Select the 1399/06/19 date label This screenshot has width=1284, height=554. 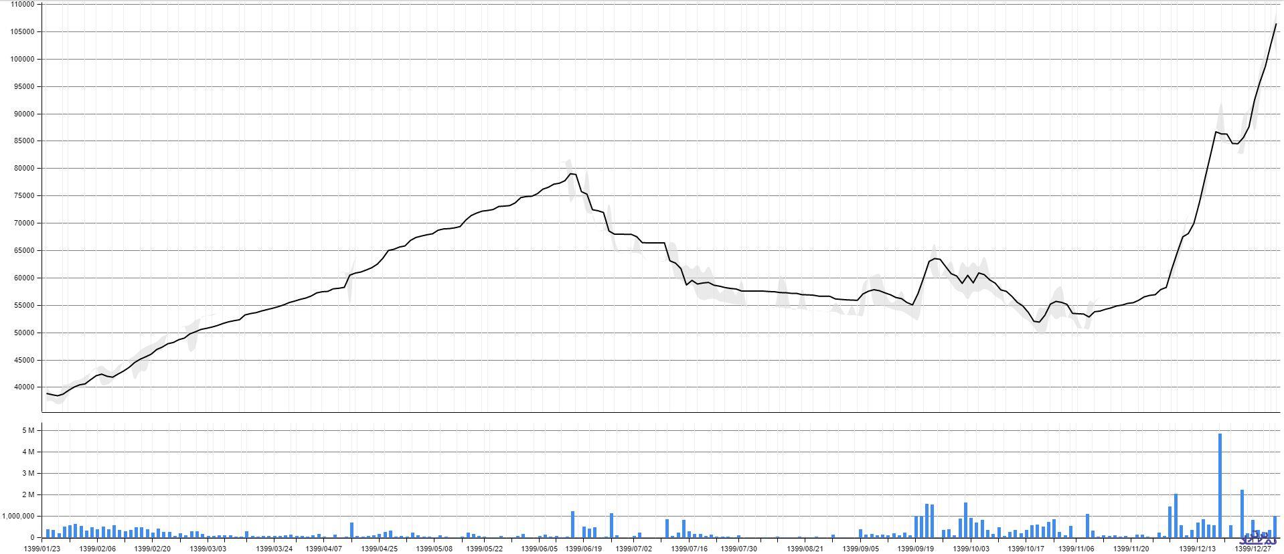point(583,549)
